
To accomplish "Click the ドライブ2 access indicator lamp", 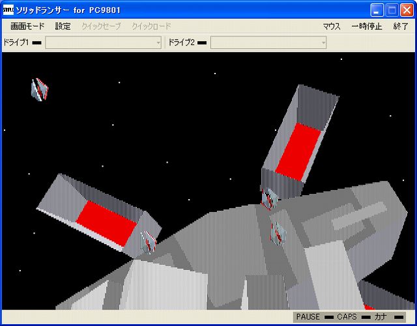I will tap(202, 43).
